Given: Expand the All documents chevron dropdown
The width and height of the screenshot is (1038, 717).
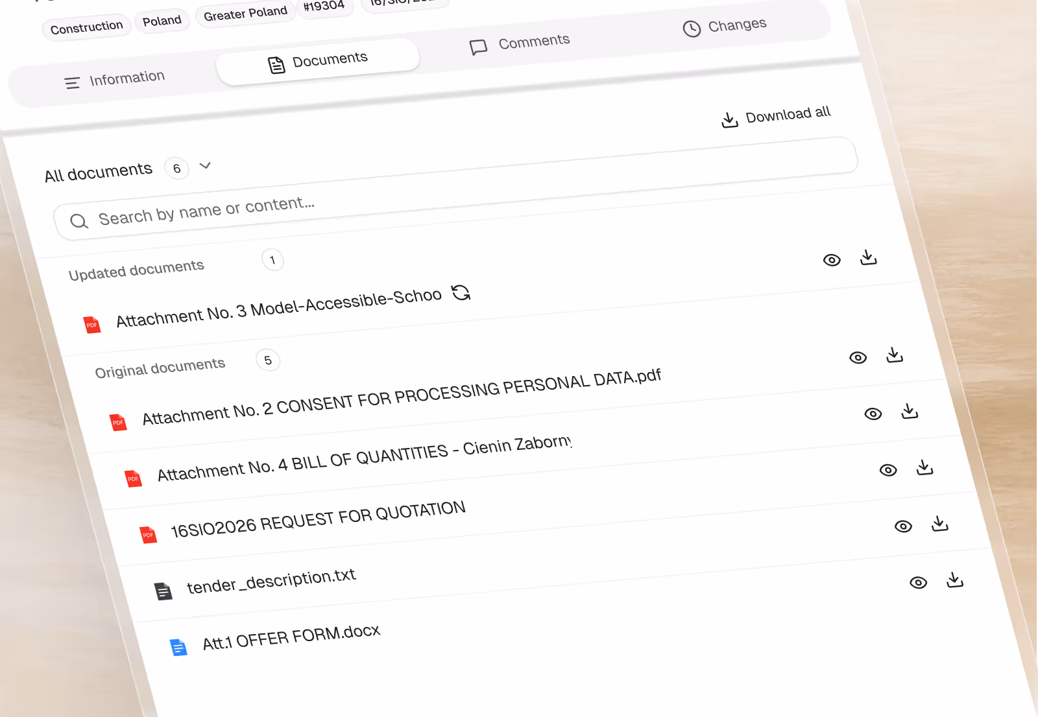Looking at the screenshot, I should pyautogui.click(x=205, y=165).
